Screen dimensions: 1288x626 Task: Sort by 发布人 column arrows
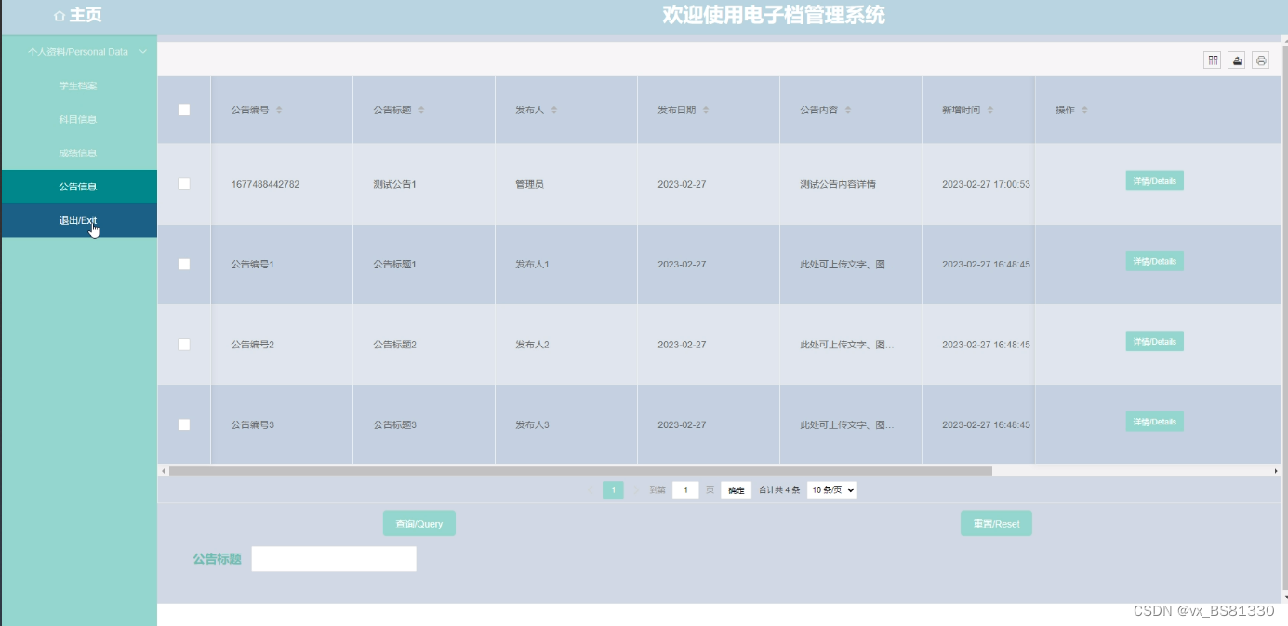tap(554, 111)
